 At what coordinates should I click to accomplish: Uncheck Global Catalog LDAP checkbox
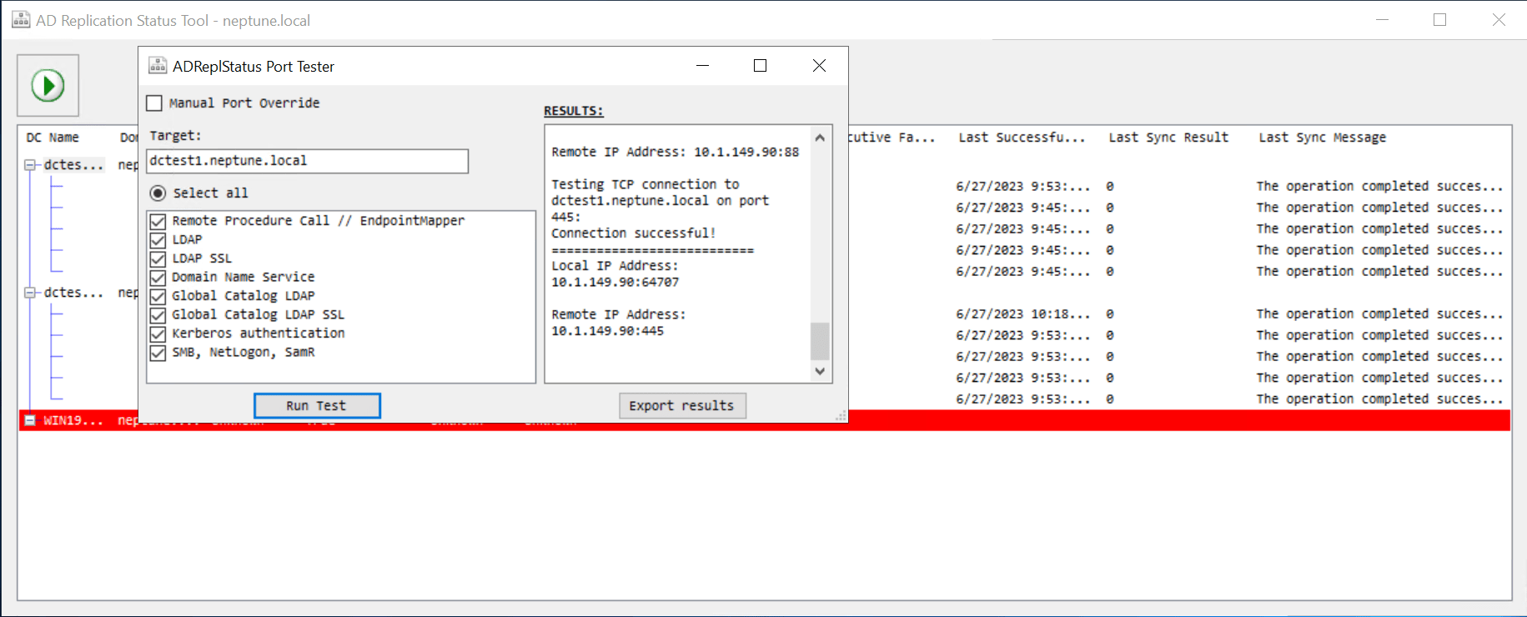click(158, 296)
